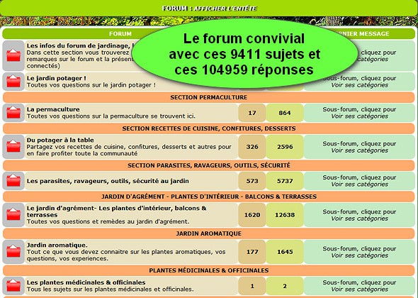Click Voir ses catégories in the permaculture row
The image size is (418, 298).
click(360, 116)
